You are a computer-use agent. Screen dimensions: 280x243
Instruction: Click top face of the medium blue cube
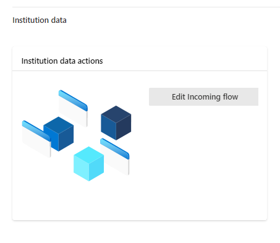[x=59, y=125]
